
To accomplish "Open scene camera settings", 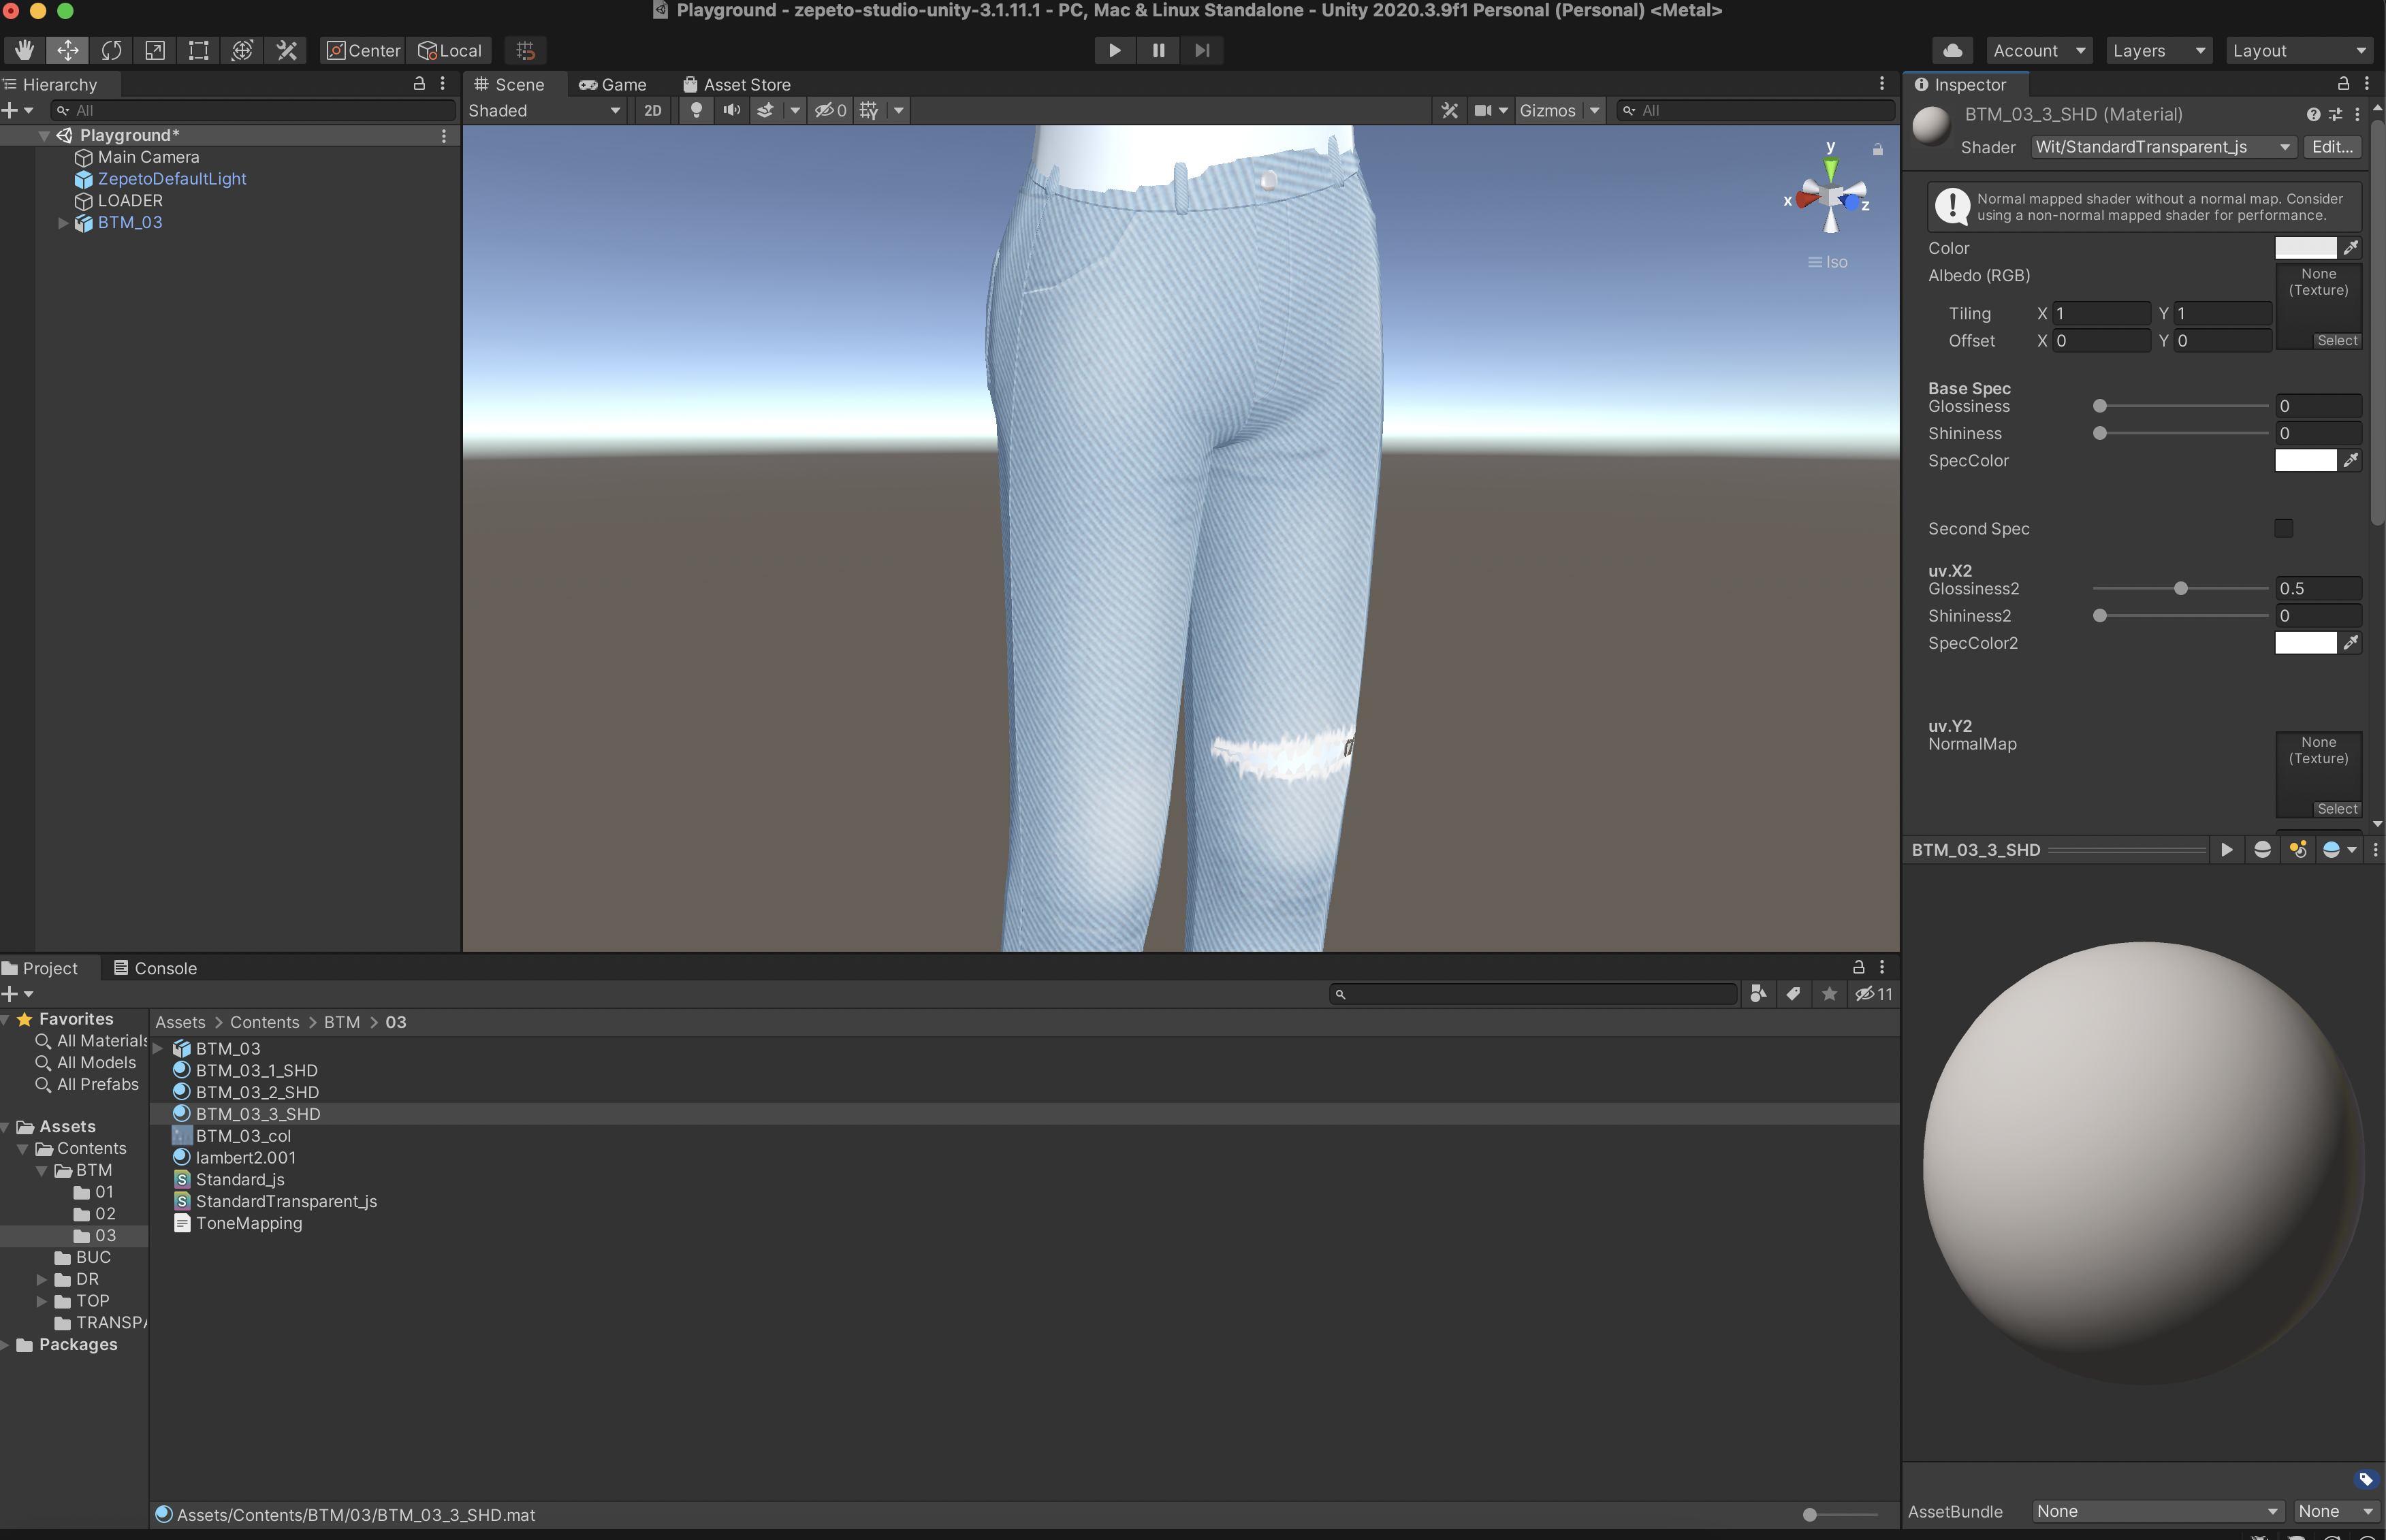I will point(1483,110).
